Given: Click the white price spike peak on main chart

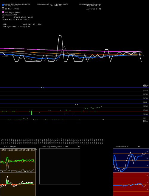Looking at the screenshot, I should 60,36.
